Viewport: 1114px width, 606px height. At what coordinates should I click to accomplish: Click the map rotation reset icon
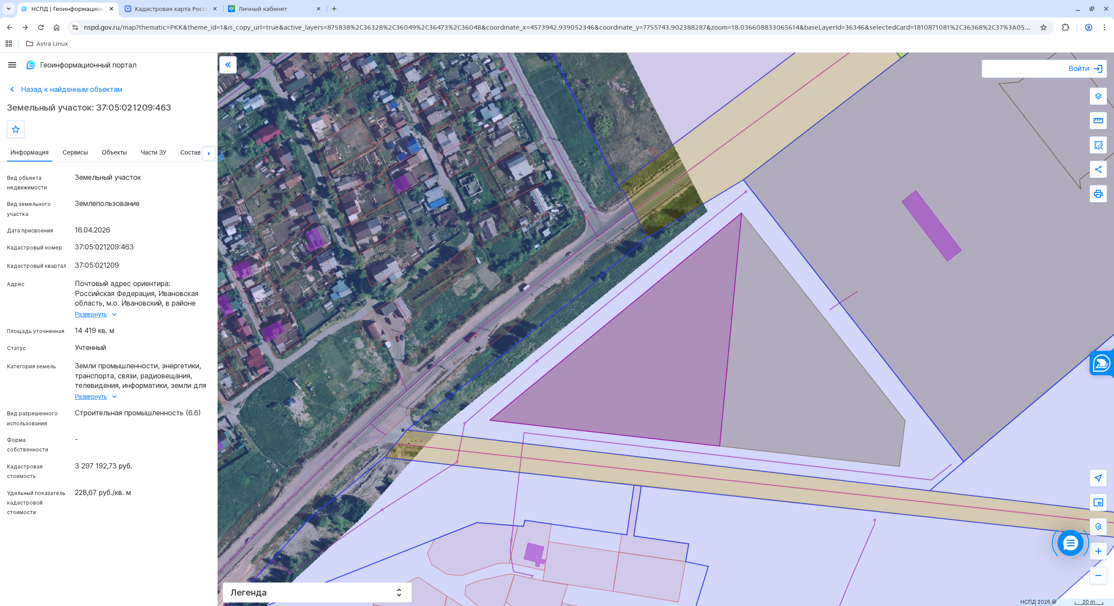click(1098, 527)
